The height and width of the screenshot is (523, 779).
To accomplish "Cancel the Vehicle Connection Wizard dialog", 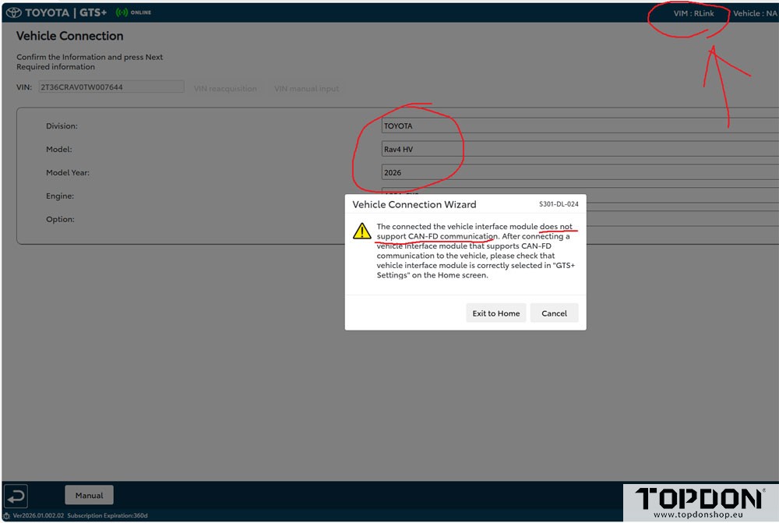I will (554, 313).
